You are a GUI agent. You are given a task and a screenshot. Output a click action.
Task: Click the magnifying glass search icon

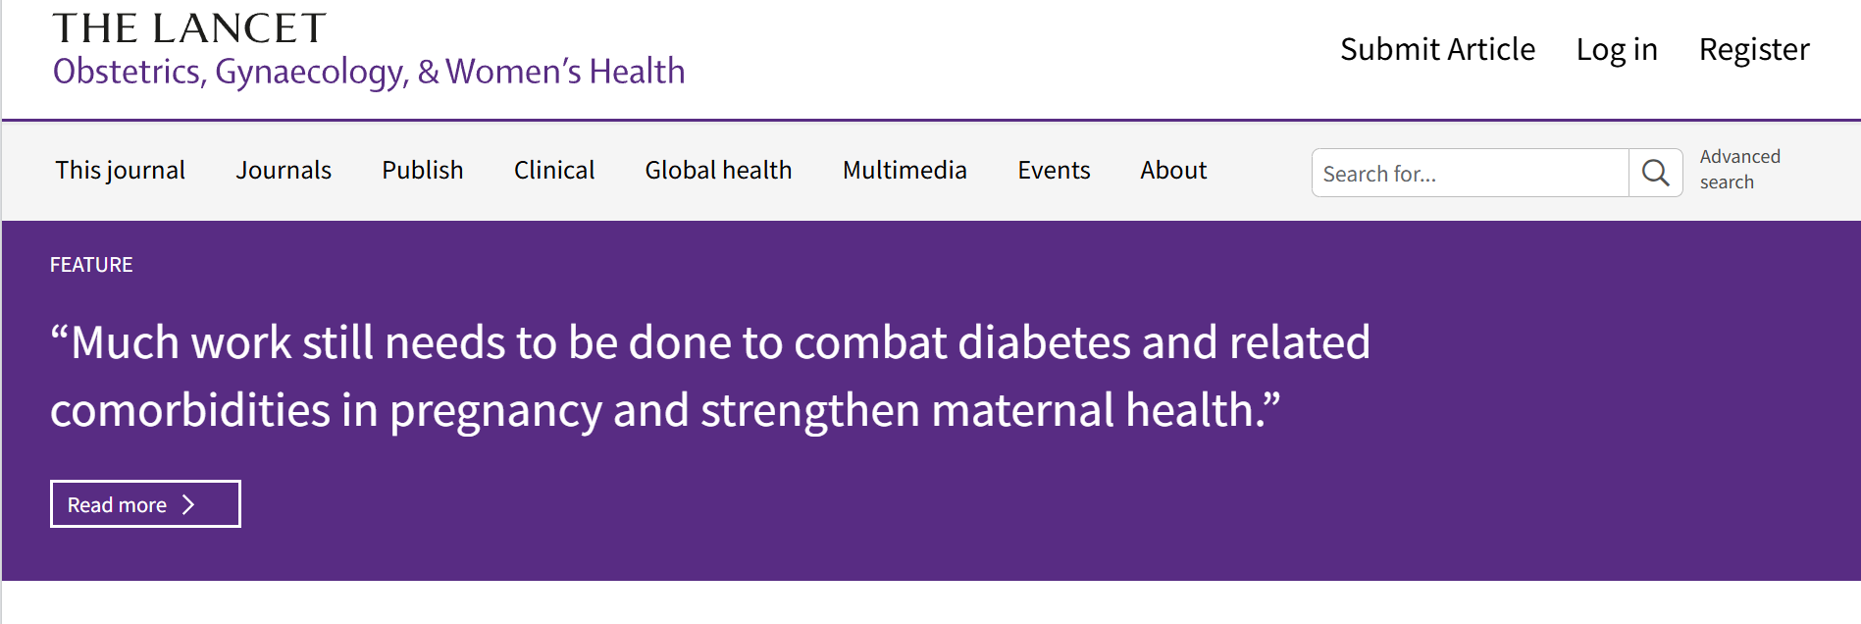point(1656,174)
